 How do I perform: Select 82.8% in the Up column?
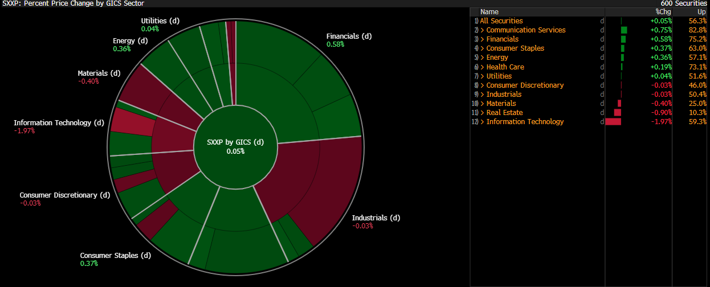(x=697, y=30)
